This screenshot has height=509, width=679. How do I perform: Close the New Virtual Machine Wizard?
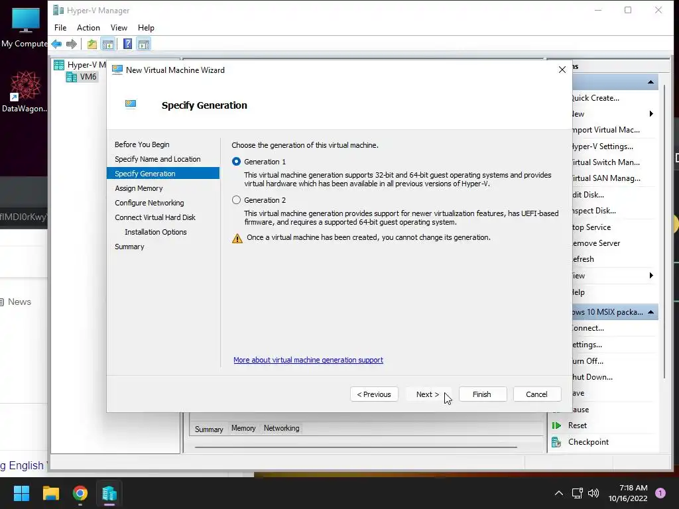pyautogui.click(x=562, y=70)
